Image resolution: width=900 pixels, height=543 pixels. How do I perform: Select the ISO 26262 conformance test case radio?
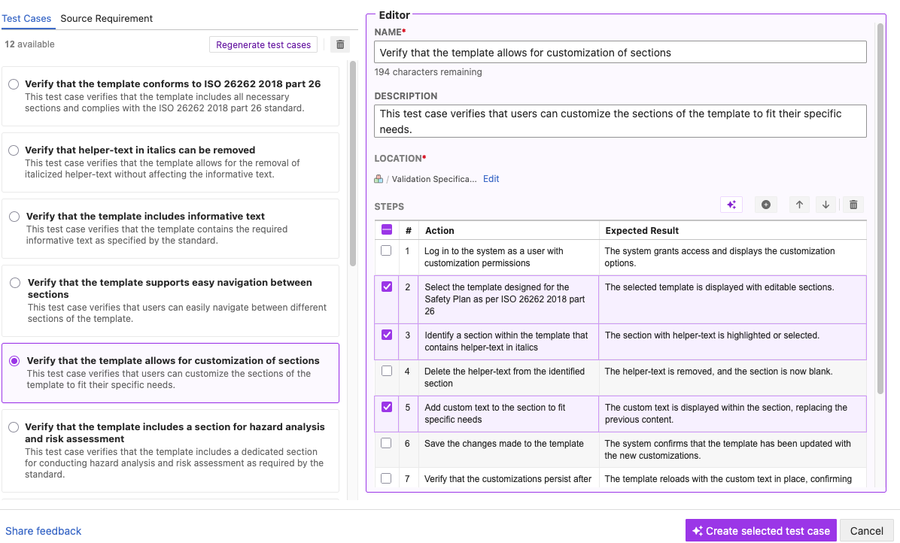(14, 84)
